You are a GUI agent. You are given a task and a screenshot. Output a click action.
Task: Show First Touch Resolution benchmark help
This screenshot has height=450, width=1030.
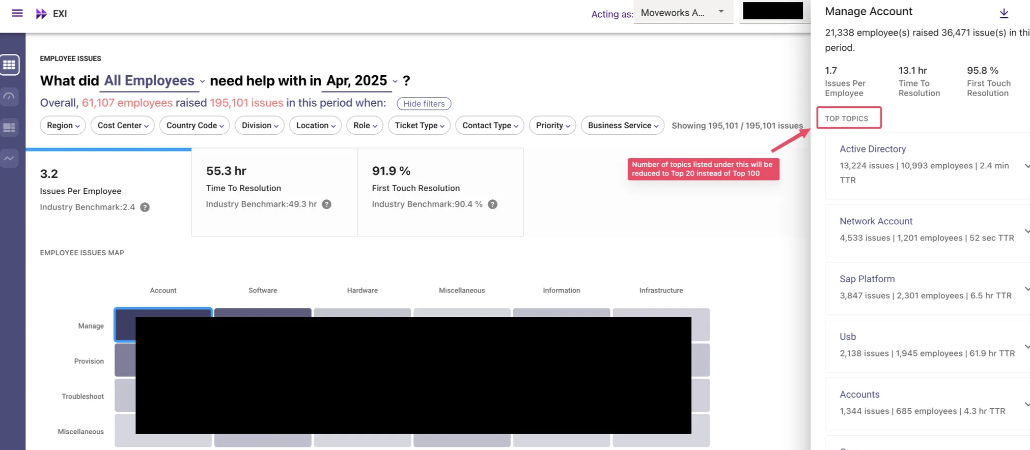pos(493,204)
